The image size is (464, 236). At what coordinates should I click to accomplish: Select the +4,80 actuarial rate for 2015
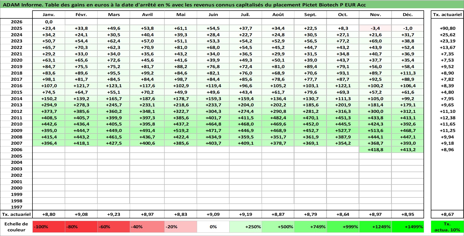[447, 92]
